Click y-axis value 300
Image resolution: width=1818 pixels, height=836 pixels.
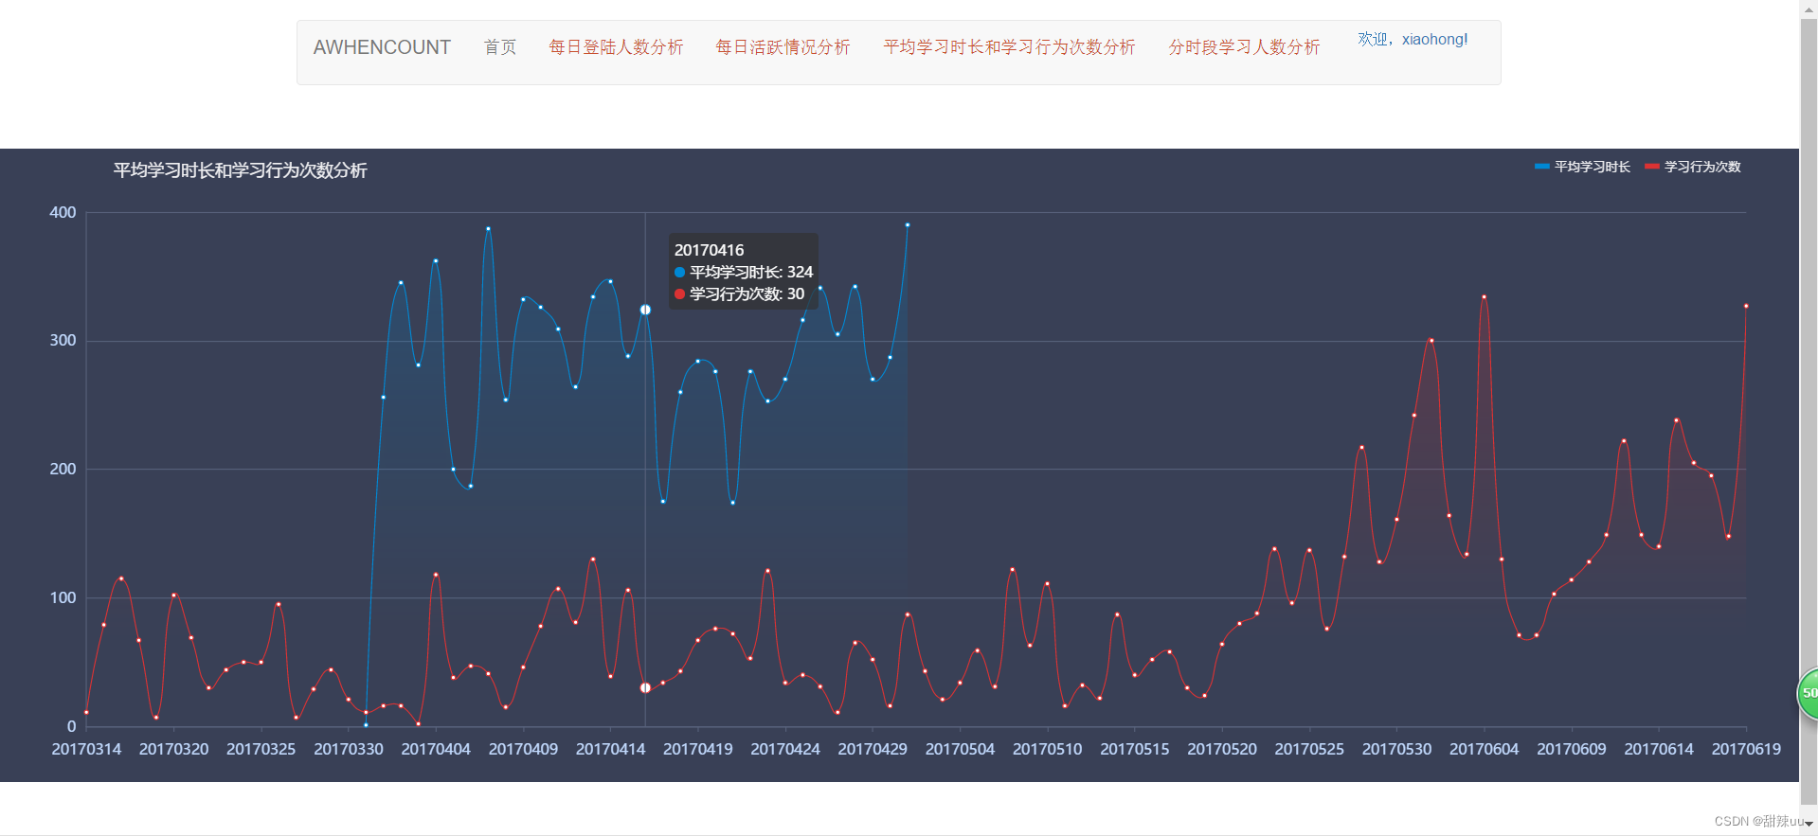pyautogui.click(x=63, y=341)
